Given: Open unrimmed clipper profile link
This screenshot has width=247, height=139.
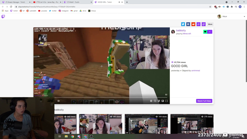Looking at the screenshot, I should click(x=196, y=71).
